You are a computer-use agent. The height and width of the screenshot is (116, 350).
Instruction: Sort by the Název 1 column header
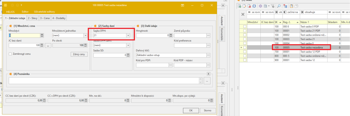click(x=314, y=22)
